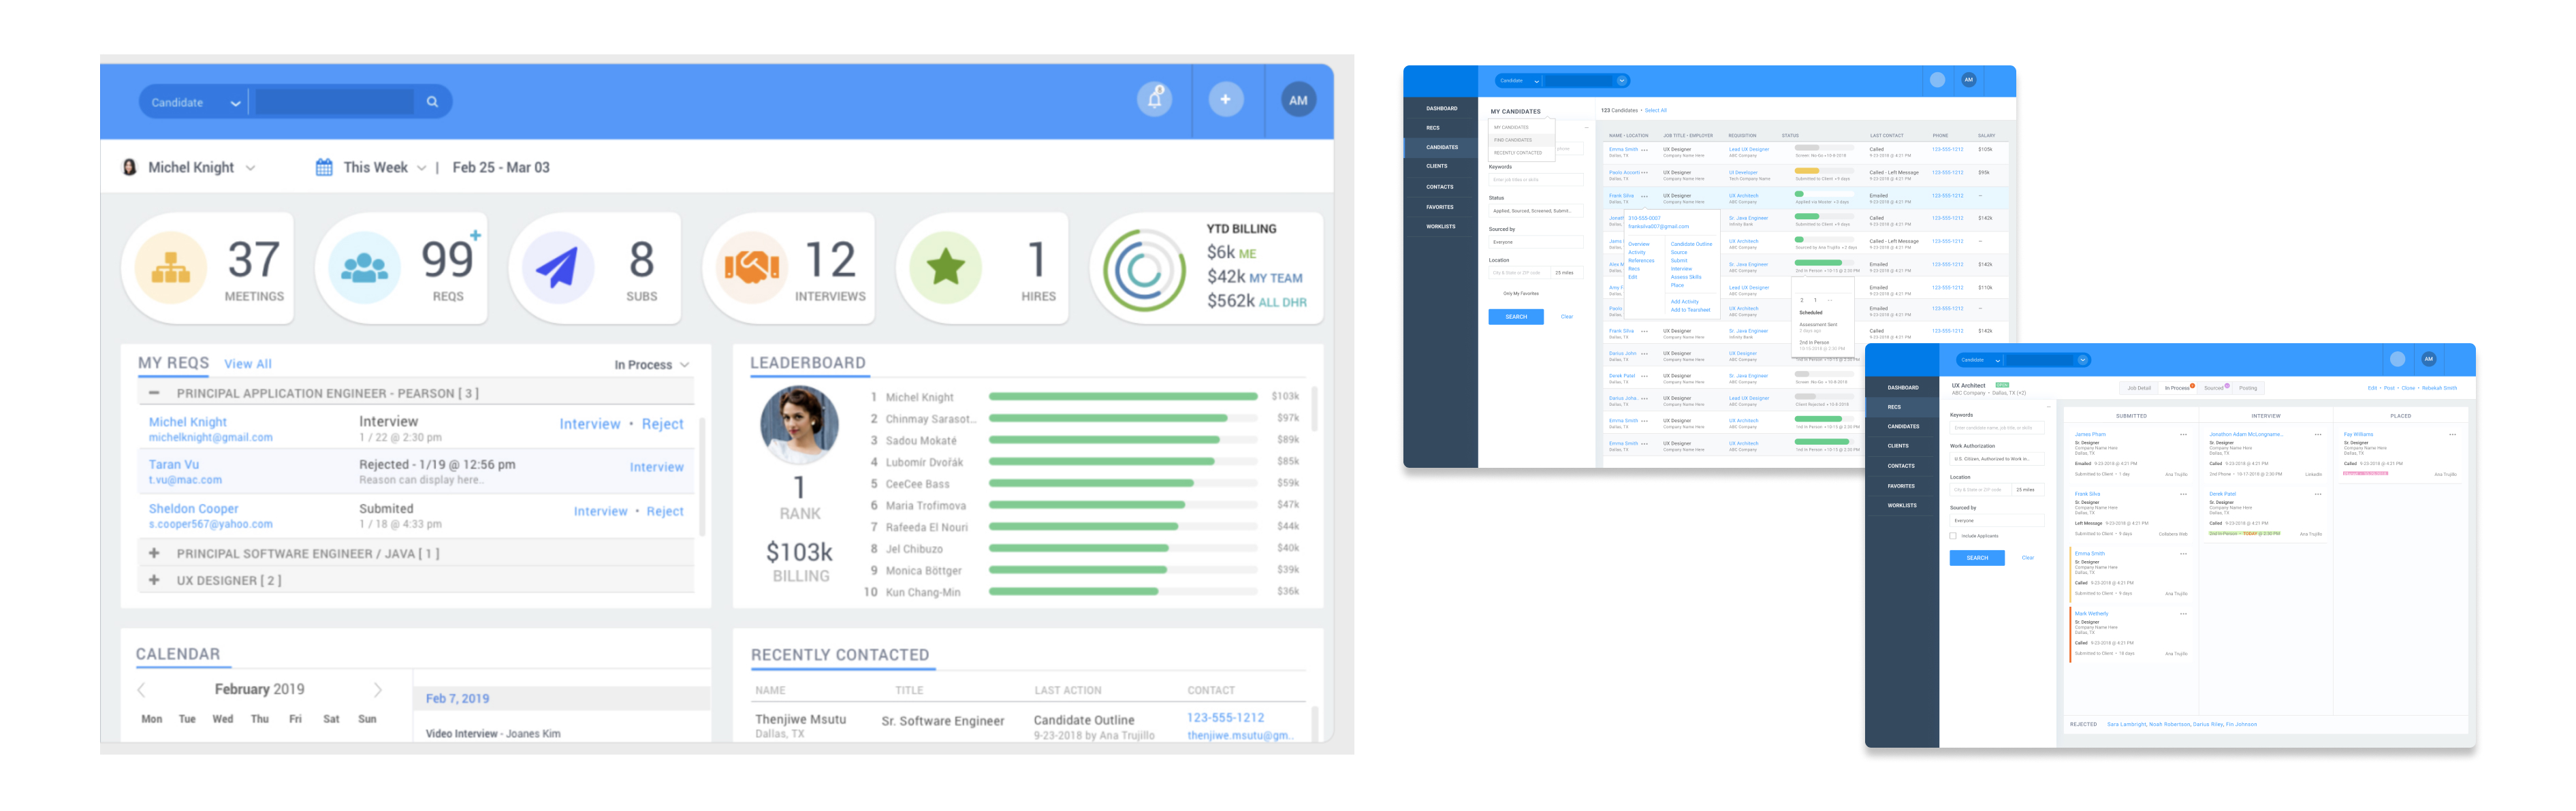
Task: Expand Principal Software Engineer / Java group
Action: tap(154, 553)
